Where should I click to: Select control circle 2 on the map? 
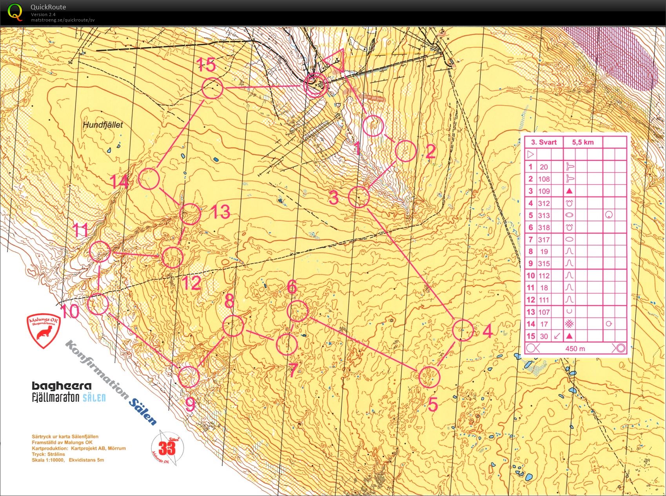(x=405, y=151)
